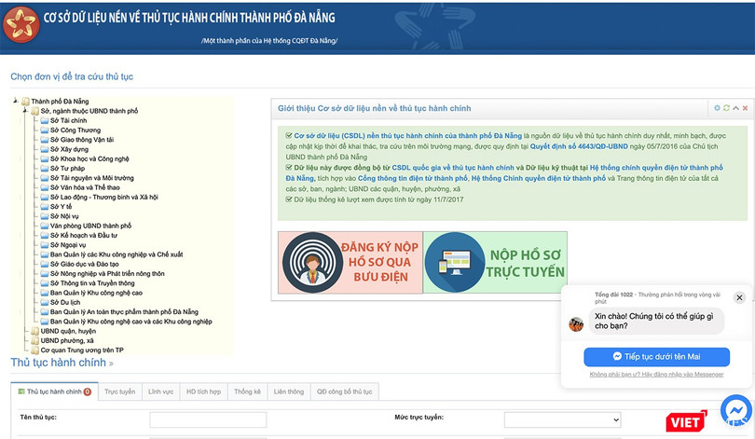Click 'Tiếp tục dưới tên Mai' button
Viewport: 755px width, 439px height.
(656, 357)
